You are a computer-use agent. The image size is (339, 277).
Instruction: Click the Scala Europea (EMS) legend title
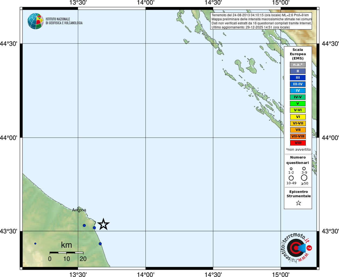[298, 54]
